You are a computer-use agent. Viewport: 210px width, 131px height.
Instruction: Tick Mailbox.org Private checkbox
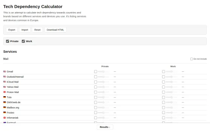point(95,107)
